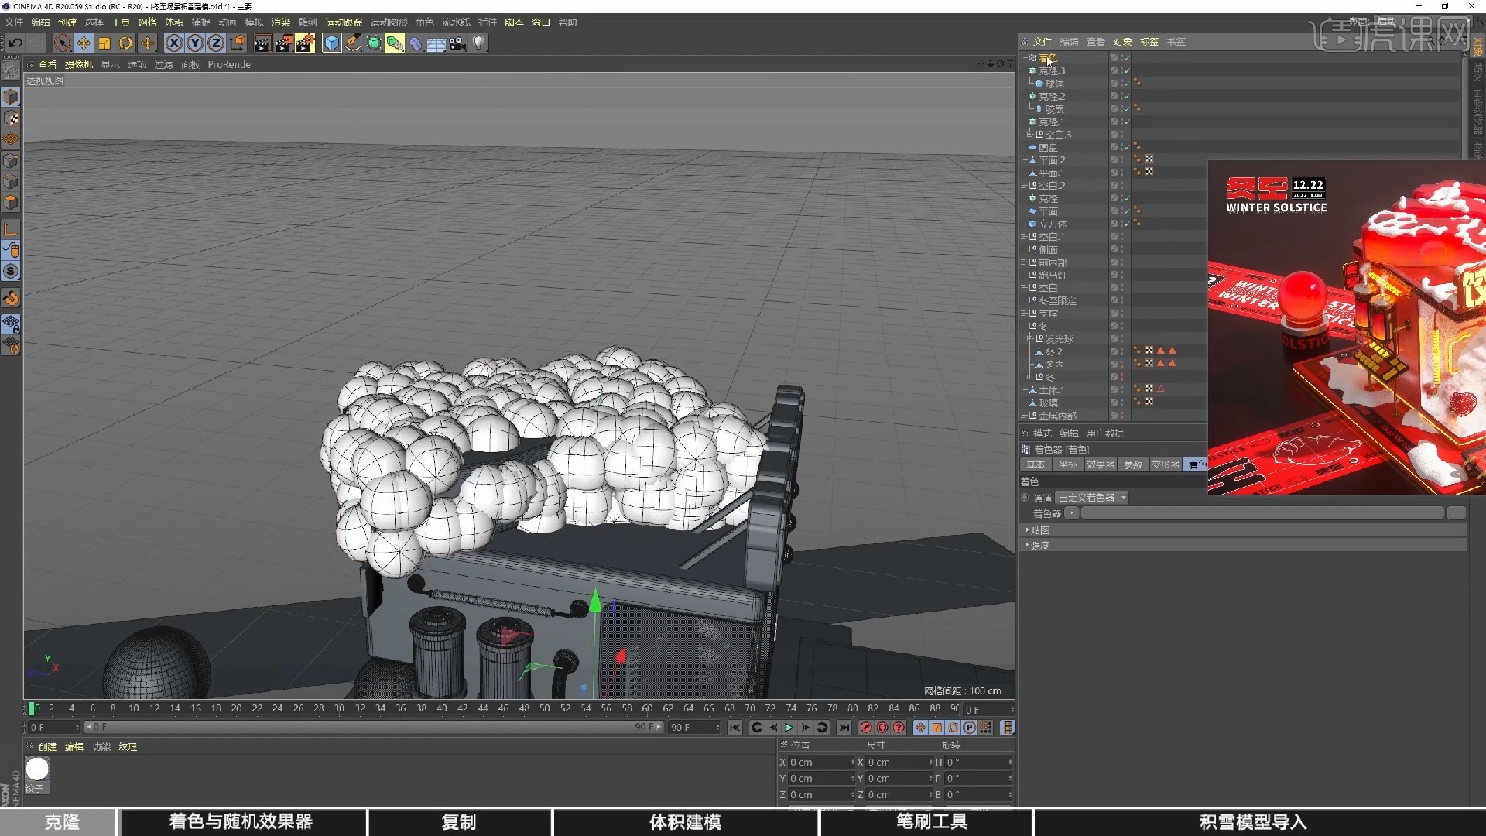Switch to the 变形器 attribute tab

[x=1166, y=464]
